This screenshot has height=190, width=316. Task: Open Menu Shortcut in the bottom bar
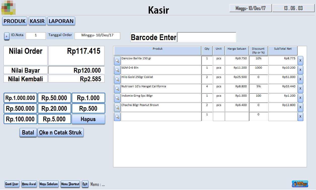[x=70, y=184]
